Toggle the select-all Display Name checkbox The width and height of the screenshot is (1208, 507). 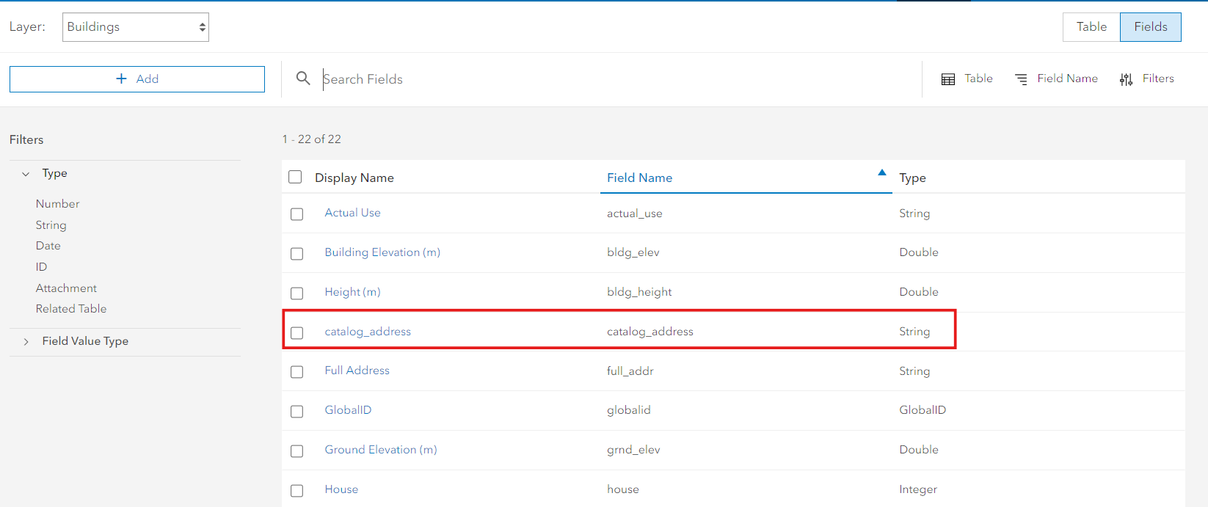[295, 177]
